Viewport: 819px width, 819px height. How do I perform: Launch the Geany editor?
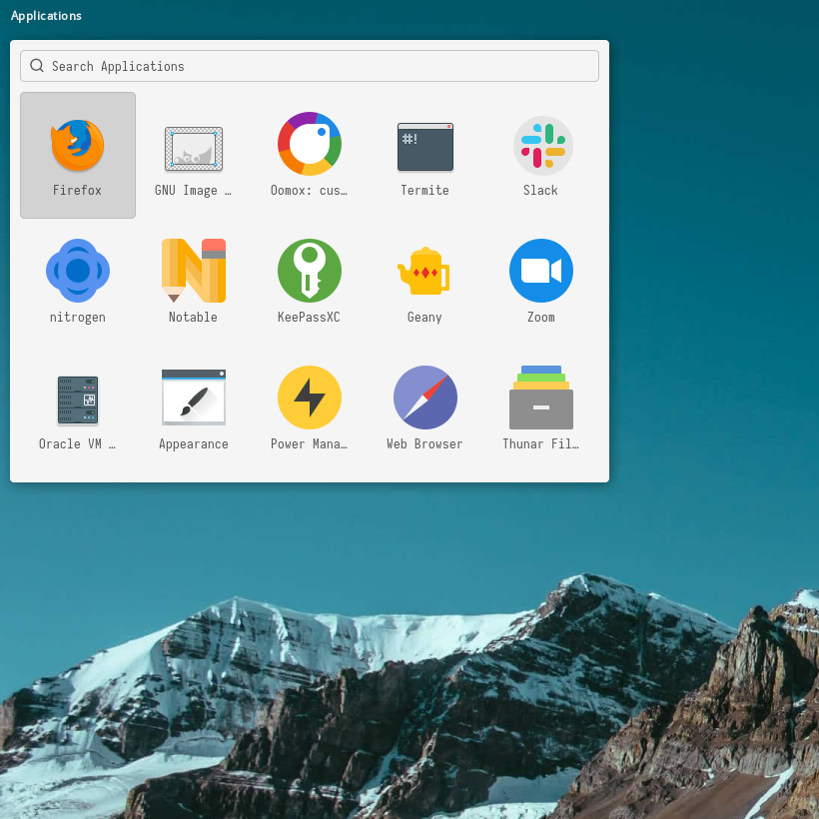pos(425,271)
